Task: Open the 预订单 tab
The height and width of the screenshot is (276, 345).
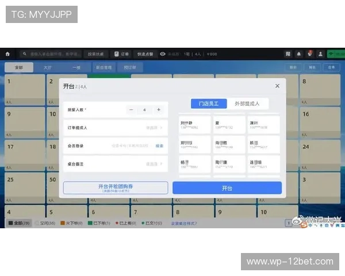Action: 130,67
